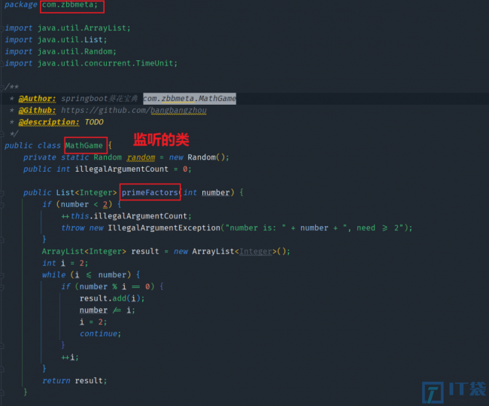This screenshot has height=406, width=489.
Task: Click the @Github tag in the Javadoc
Action: tap(37, 111)
